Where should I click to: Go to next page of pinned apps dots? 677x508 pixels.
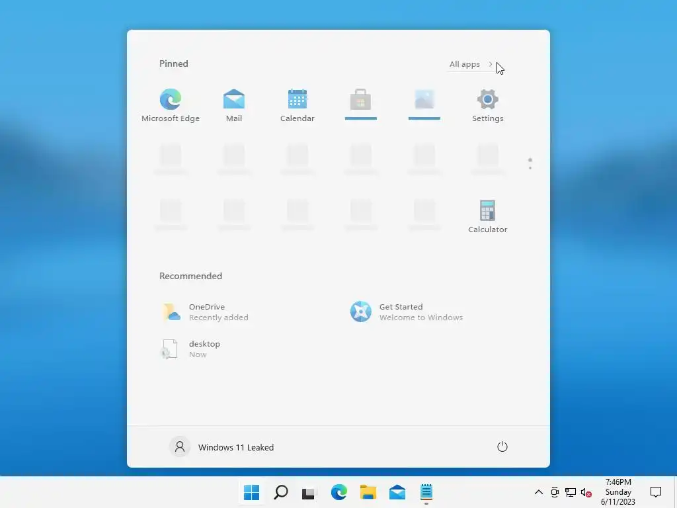pos(530,164)
